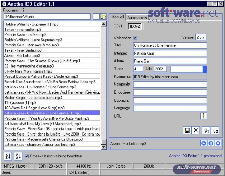This screenshot has height=176, width=225.
Task: Click the application icon in title bar
Action: click(4, 4)
